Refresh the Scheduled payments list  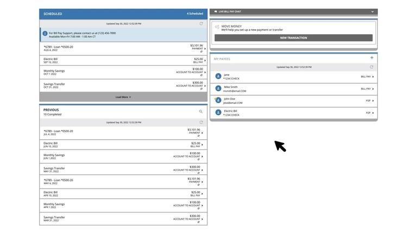201,24
